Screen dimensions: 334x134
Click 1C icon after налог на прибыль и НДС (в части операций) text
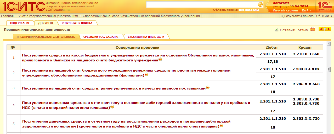112,107
